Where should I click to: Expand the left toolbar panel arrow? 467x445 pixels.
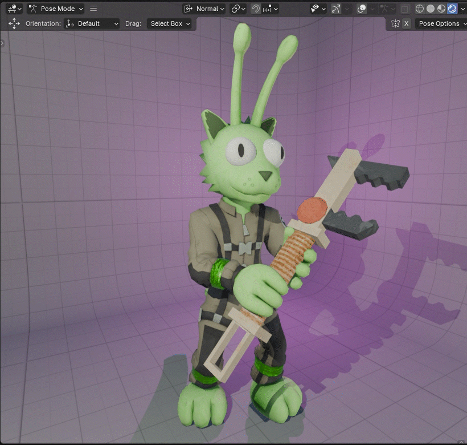point(3,42)
